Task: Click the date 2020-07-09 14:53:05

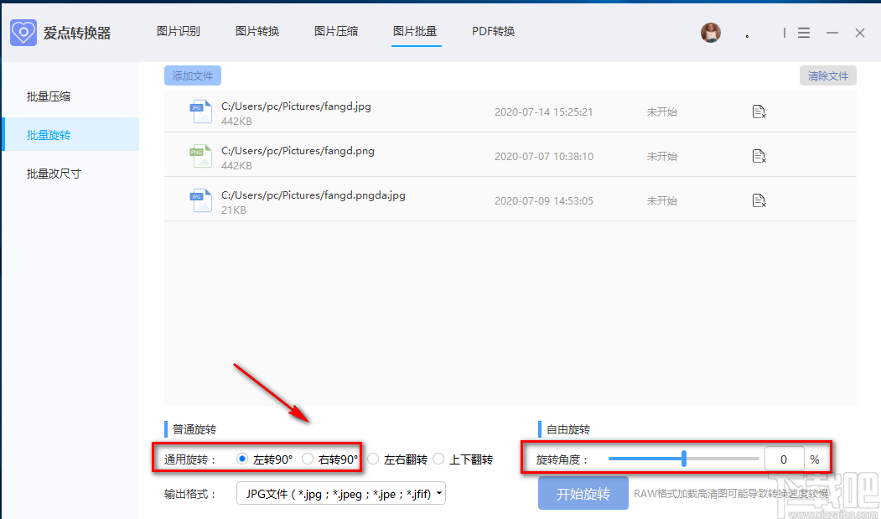Action: (x=543, y=200)
